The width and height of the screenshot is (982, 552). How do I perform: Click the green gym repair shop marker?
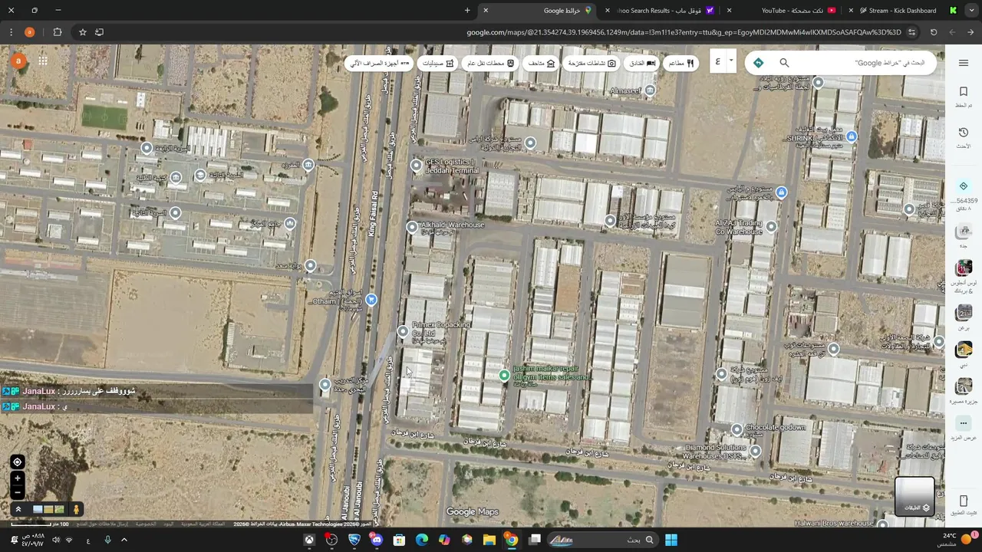coord(504,375)
